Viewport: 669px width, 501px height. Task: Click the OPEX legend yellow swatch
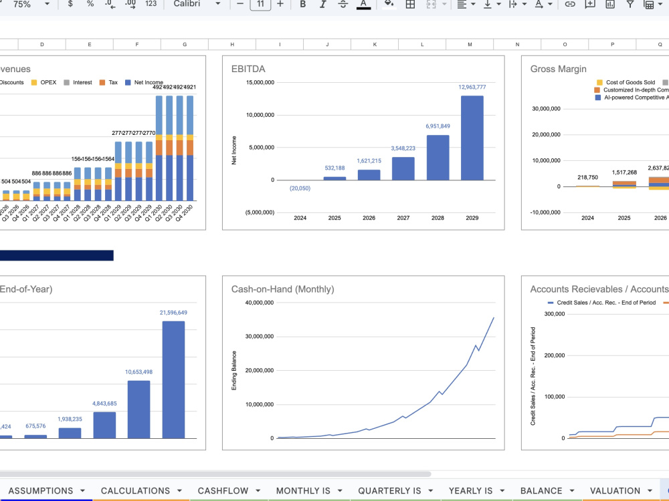click(x=34, y=82)
